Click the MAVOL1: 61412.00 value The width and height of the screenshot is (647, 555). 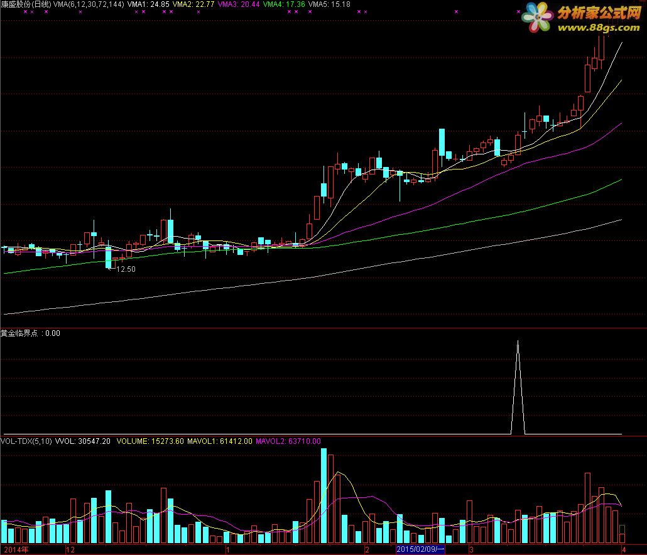[x=219, y=441]
